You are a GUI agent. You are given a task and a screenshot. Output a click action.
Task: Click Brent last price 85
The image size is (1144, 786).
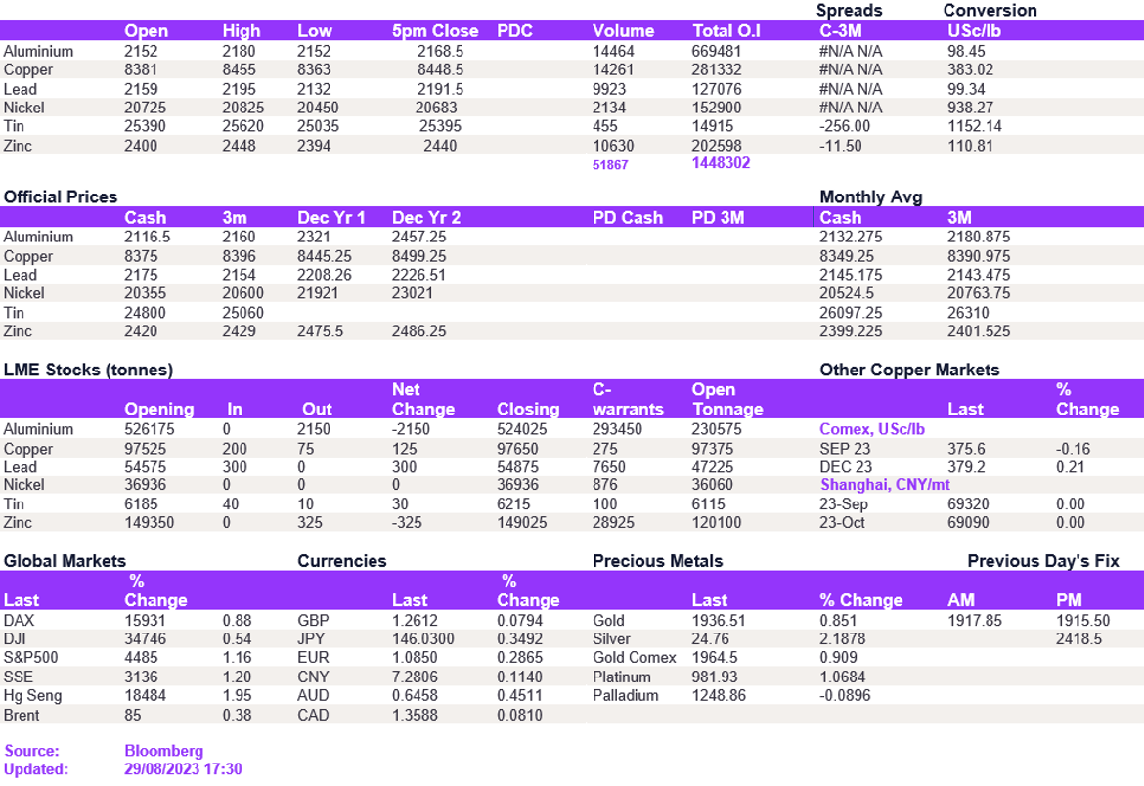(x=133, y=716)
